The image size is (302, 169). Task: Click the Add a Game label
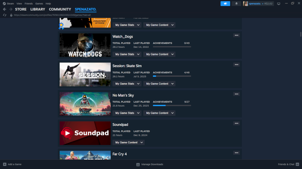[15, 164]
